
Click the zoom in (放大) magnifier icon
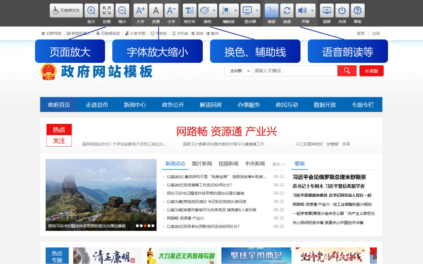click(x=91, y=10)
